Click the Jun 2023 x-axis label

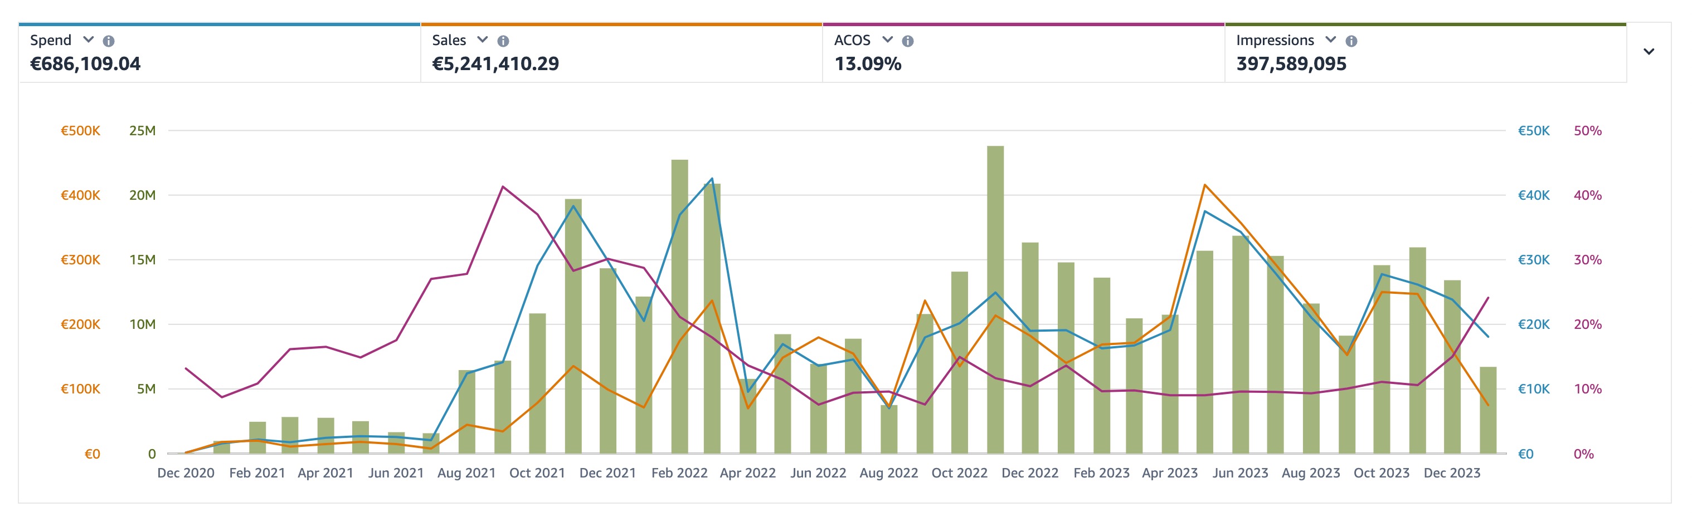tap(1240, 473)
